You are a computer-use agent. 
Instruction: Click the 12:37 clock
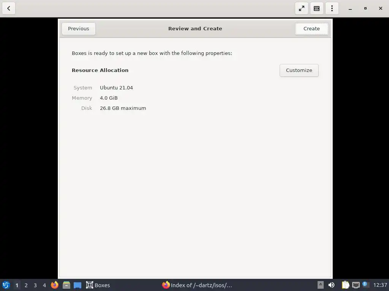(380, 285)
